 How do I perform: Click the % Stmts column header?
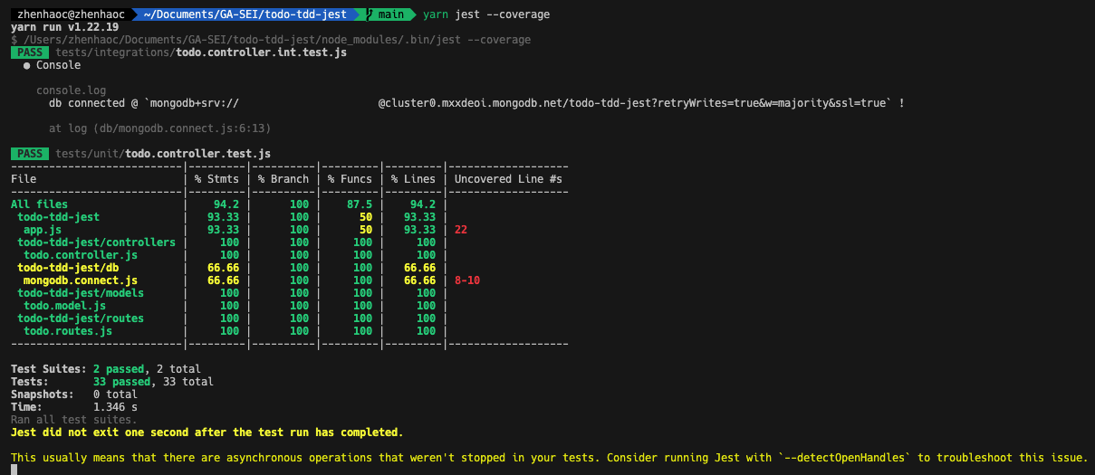click(217, 179)
